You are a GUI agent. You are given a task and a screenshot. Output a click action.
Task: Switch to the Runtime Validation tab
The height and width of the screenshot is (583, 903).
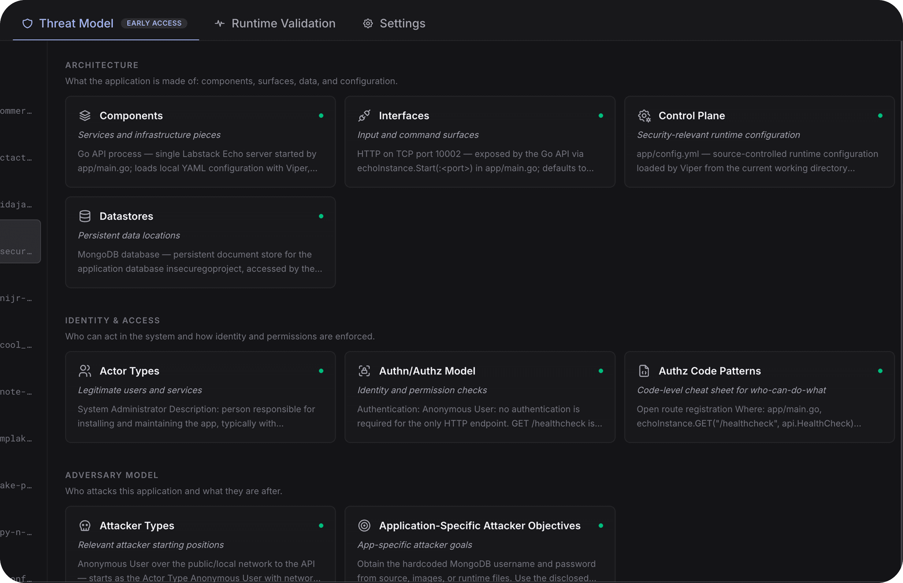(x=275, y=23)
